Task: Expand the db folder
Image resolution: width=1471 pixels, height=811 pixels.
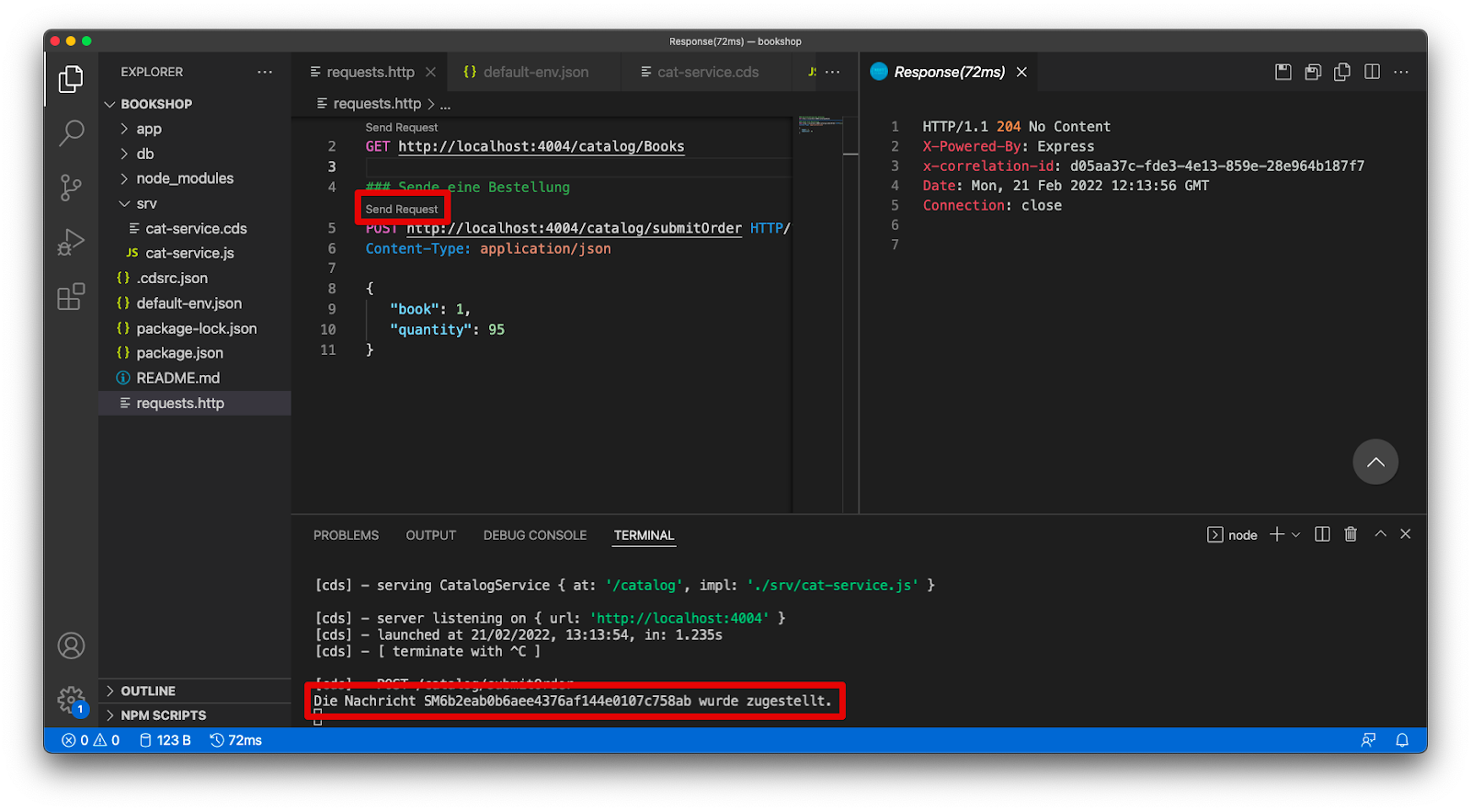Action: click(195, 154)
